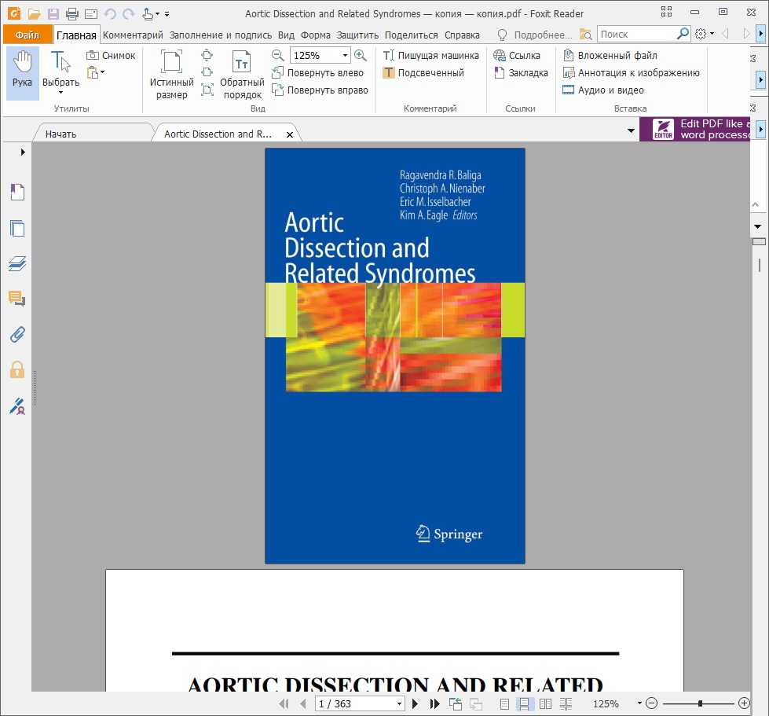Select the Hand (Рука) tool
Image resolution: width=769 pixels, height=716 pixels.
coord(23,72)
